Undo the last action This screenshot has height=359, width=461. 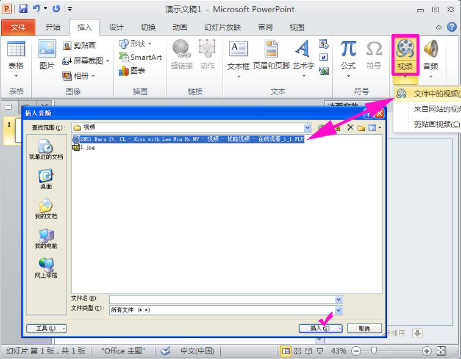[37, 9]
